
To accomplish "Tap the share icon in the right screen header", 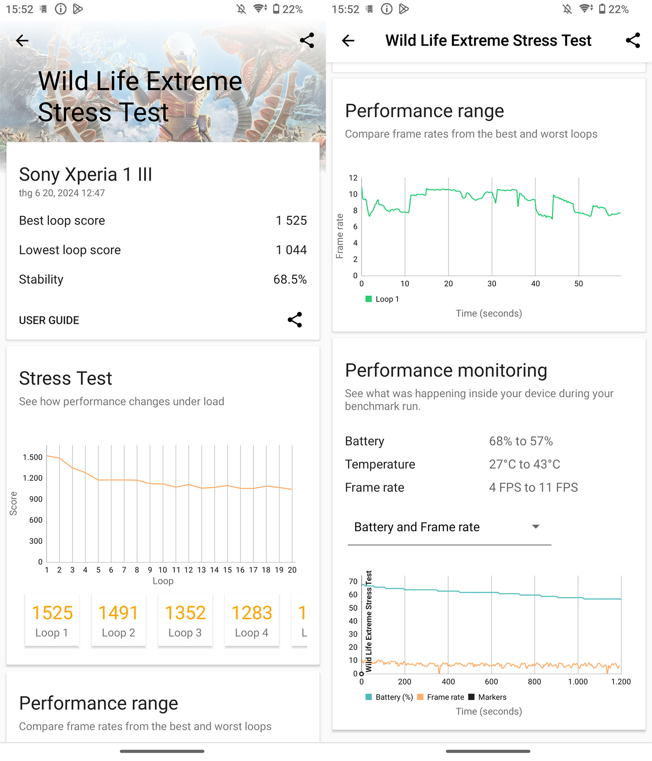I will 633,40.
